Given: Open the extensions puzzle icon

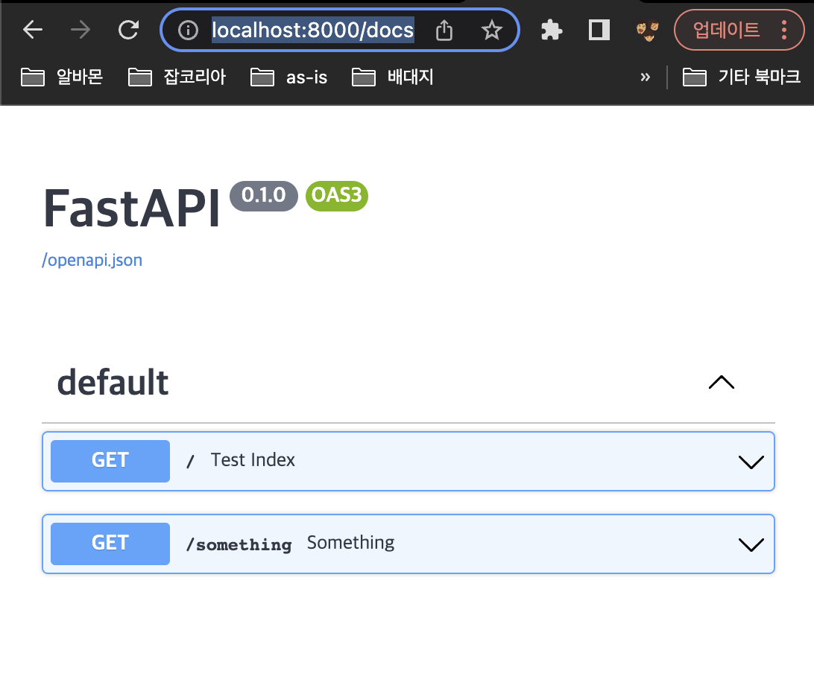Looking at the screenshot, I should pos(552,30).
